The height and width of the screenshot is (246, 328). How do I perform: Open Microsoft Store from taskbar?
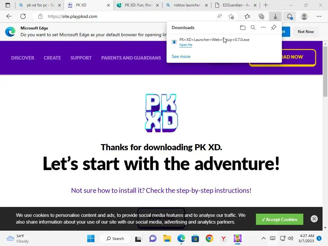click(195, 238)
